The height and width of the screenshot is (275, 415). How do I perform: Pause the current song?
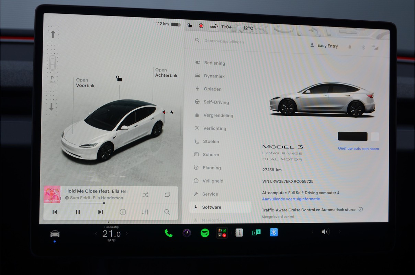[x=78, y=212]
